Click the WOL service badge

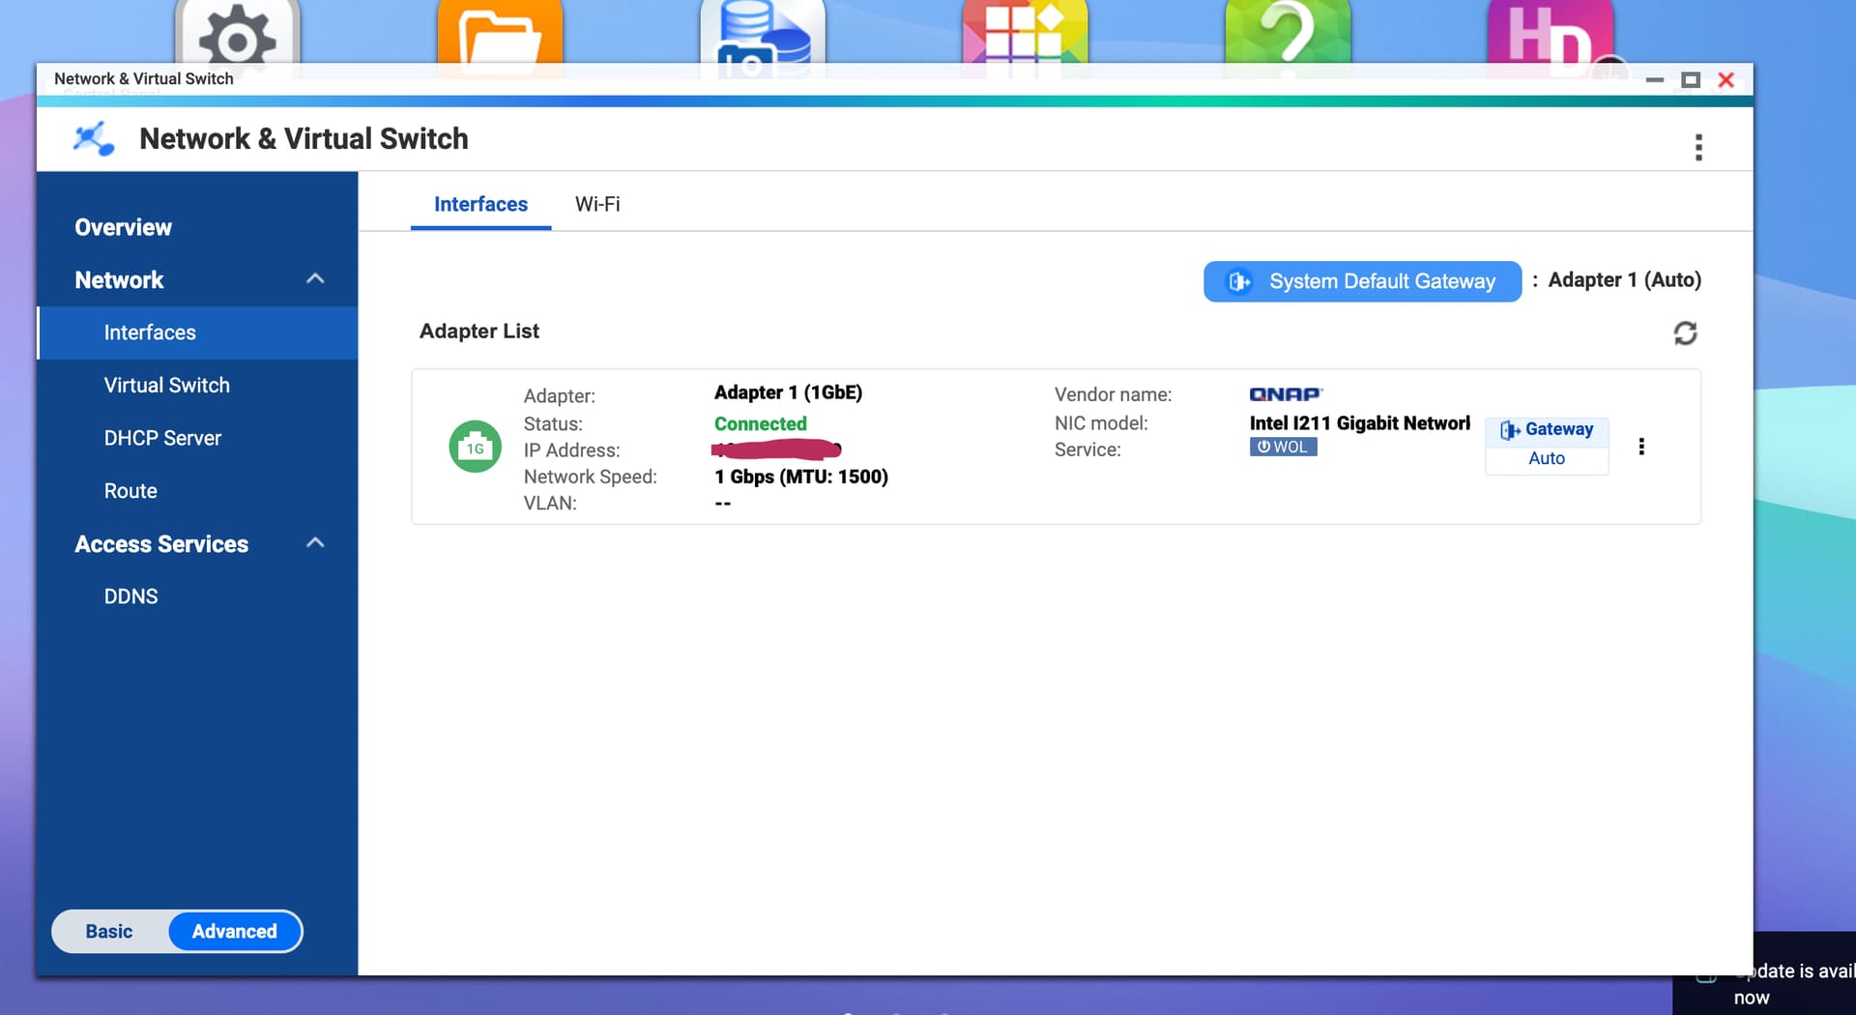point(1283,447)
